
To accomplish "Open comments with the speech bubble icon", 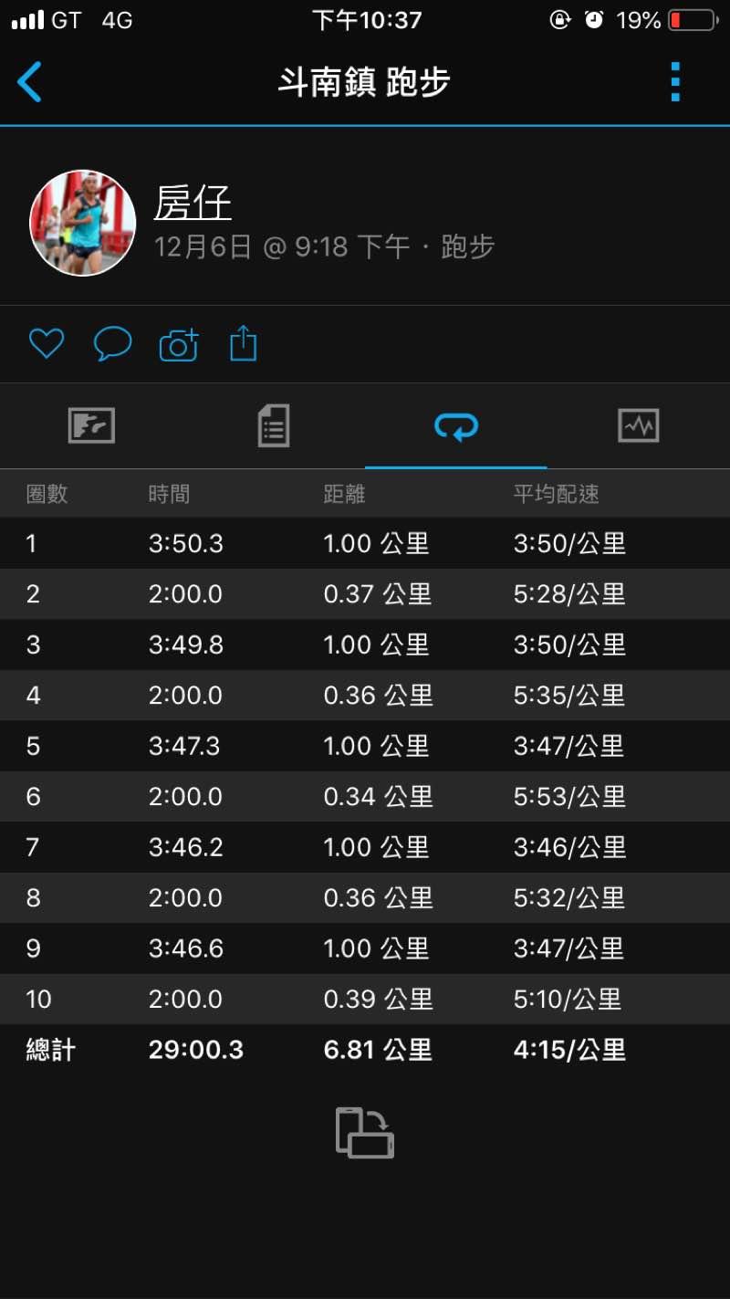I will click(112, 344).
